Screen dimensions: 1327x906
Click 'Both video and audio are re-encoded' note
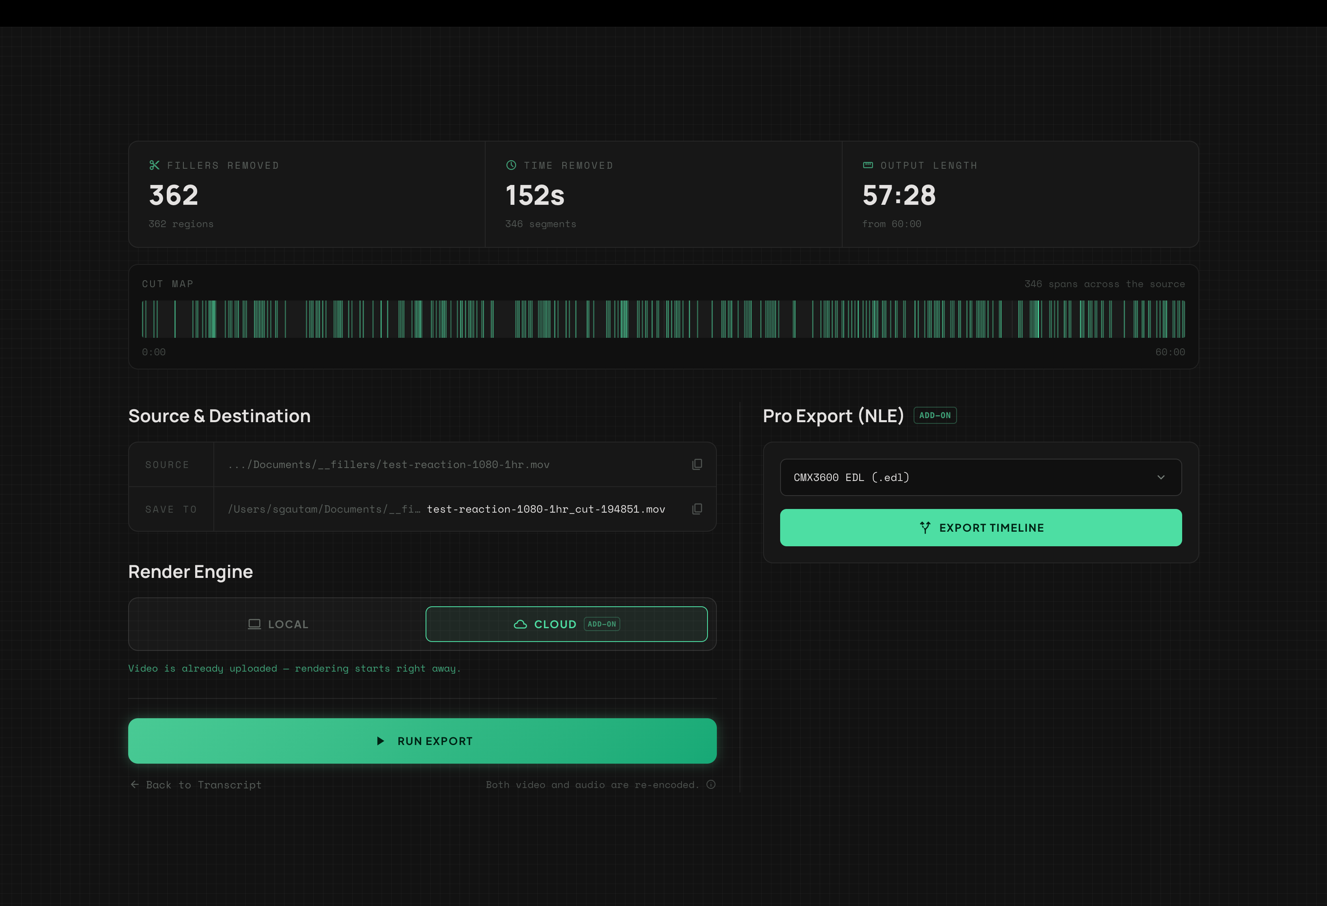[x=592, y=784]
